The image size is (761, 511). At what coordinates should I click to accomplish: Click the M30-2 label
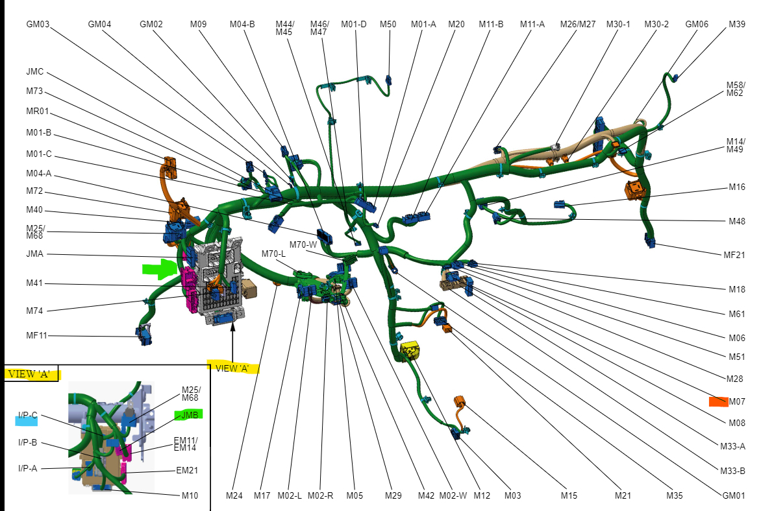pos(656,24)
